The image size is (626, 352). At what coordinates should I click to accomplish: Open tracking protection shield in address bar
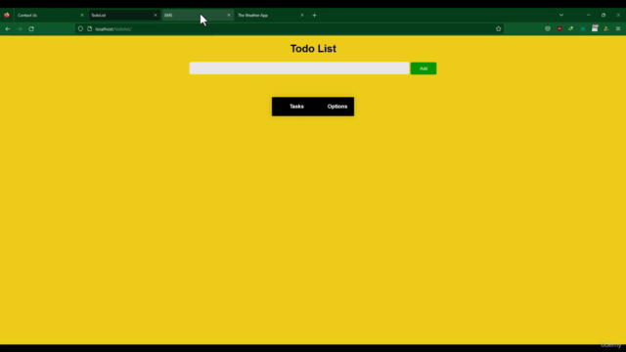tap(80, 28)
